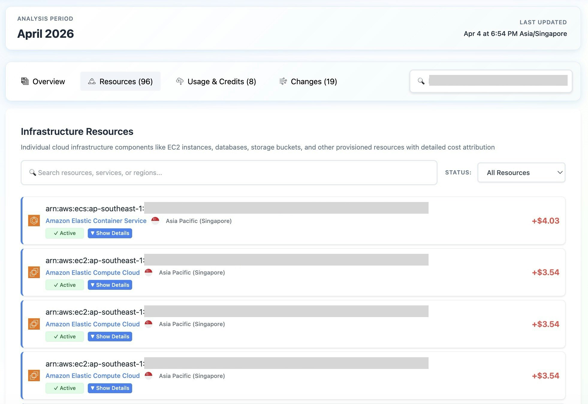Click the top search bar magnifier icon
Screen dimensions: 588x404
coord(421,81)
